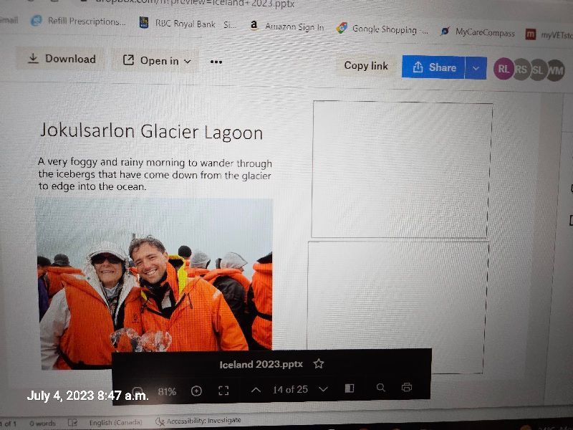
Task: Open the Amazon Sign In bookmark
Action: point(287,27)
